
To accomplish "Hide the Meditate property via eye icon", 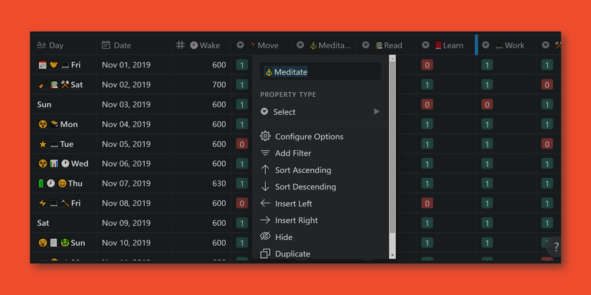I will tap(265, 236).
